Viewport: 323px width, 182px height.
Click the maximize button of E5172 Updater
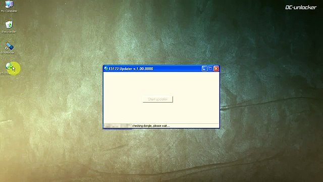210,69
